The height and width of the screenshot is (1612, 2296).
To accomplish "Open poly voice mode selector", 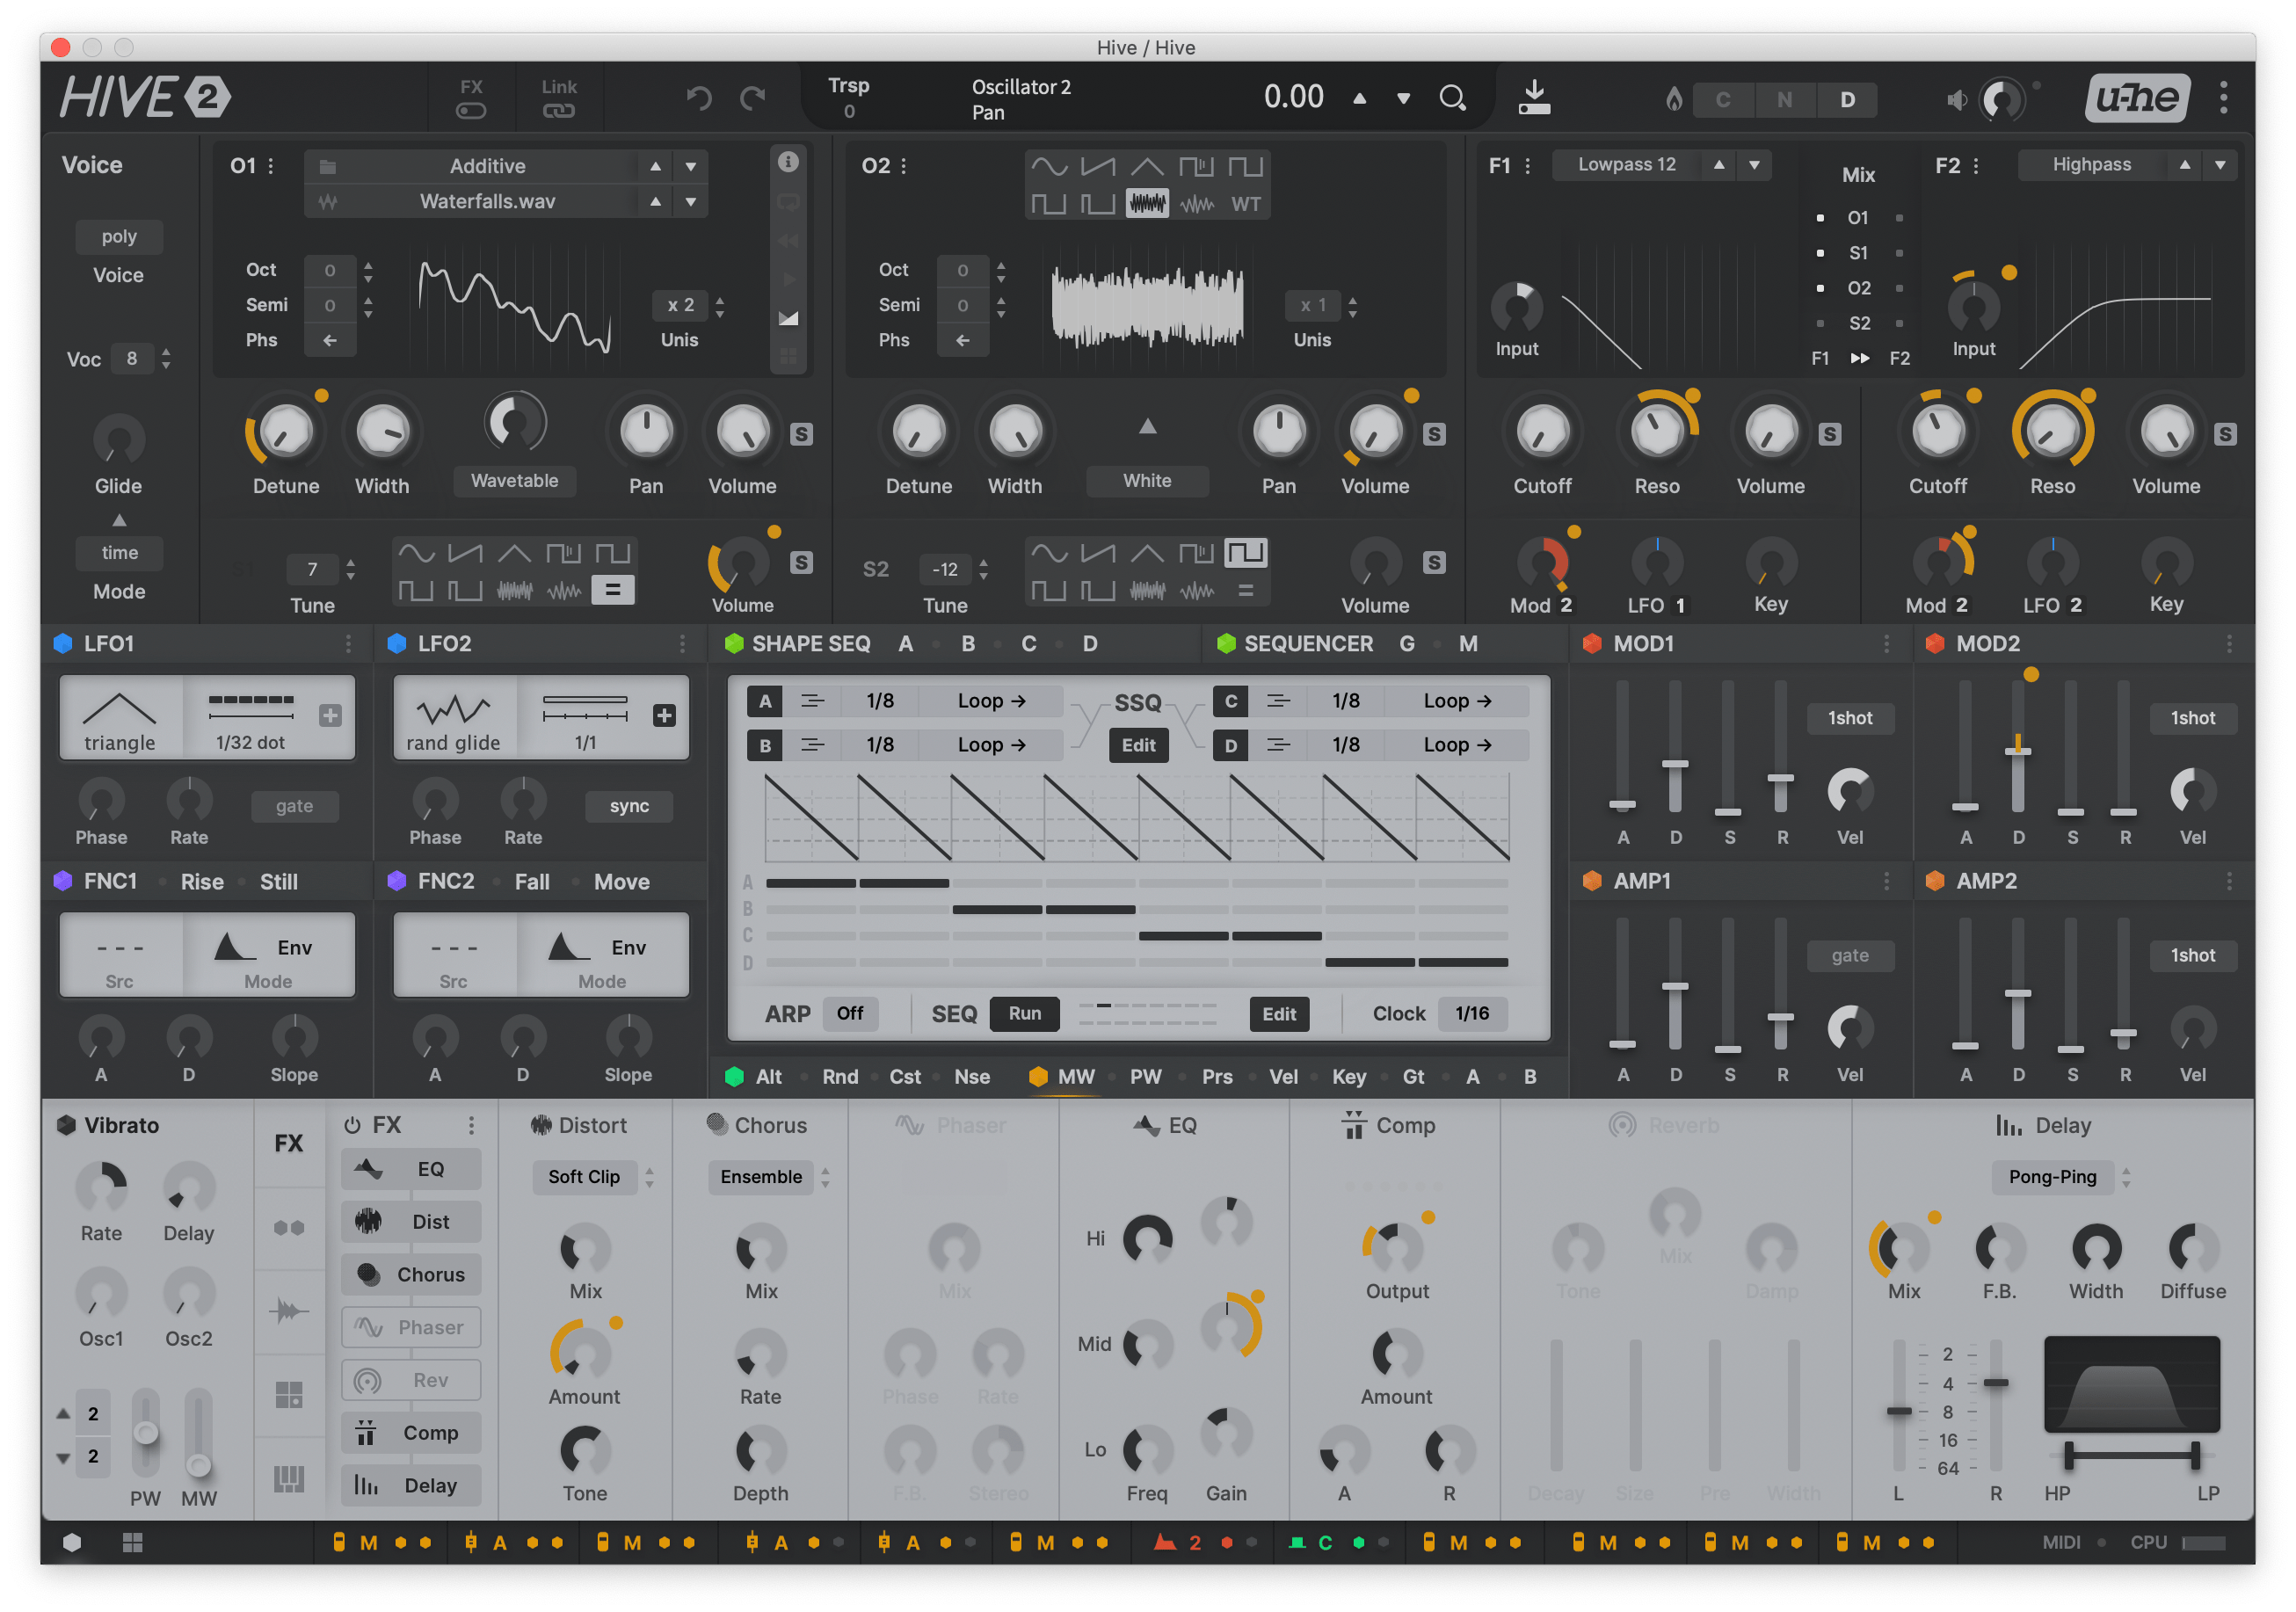I will click(119, 237).
